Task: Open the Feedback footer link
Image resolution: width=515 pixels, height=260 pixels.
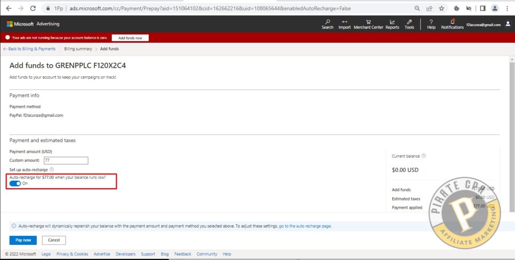Action: pos(183,254)
